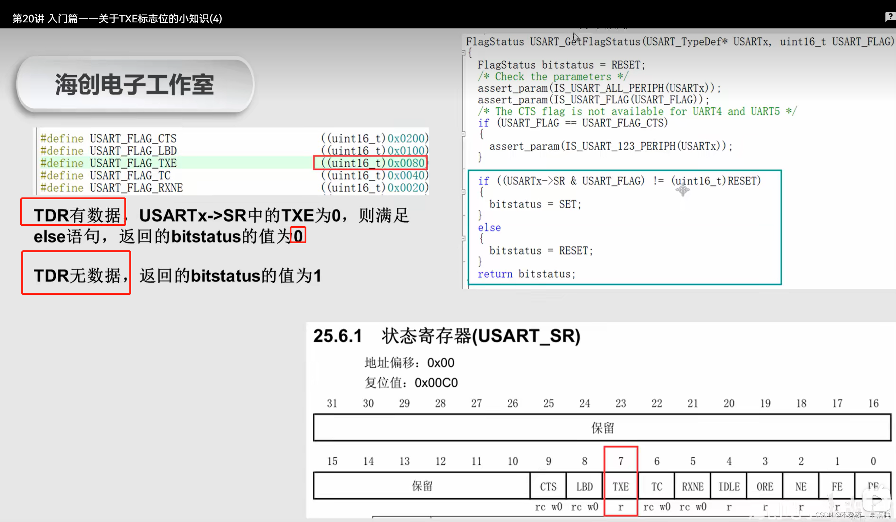Image resolution: width=896 pixels, height=522 pixels.
Task: Click the 0x0040 value
Action: (406, 175)
